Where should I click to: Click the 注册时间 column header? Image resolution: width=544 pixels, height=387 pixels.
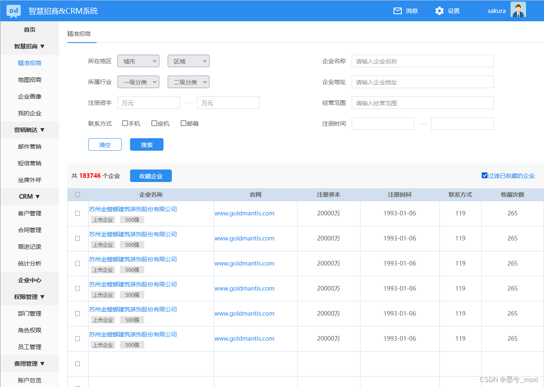(400, 195)
